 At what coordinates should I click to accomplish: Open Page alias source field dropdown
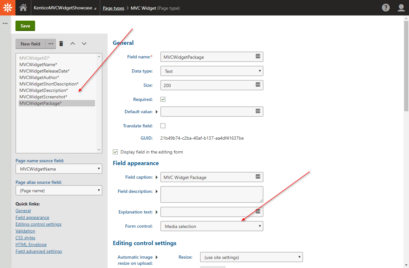pyautogui.click(x=59, y=190)
